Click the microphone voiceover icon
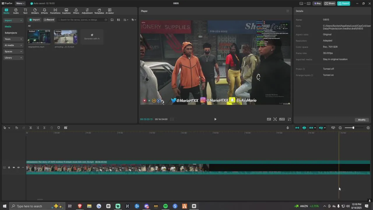 coord(288,128)
